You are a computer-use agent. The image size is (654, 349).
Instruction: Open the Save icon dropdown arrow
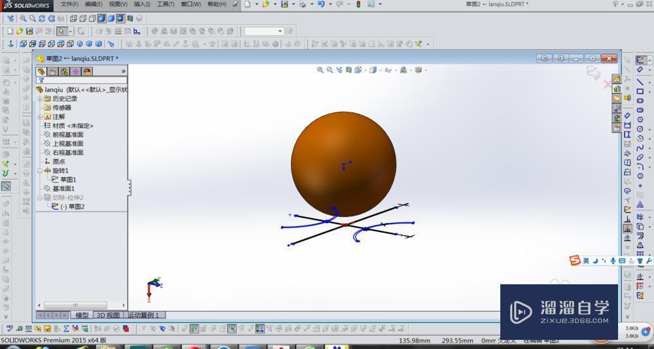click(293, 4)
